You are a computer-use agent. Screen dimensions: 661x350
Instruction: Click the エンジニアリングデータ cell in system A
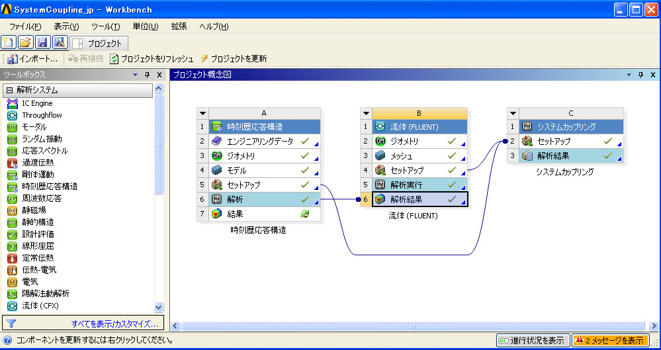coord(264,142)
